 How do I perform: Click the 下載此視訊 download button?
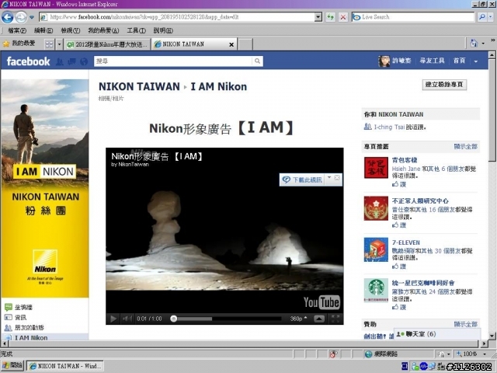302,180
